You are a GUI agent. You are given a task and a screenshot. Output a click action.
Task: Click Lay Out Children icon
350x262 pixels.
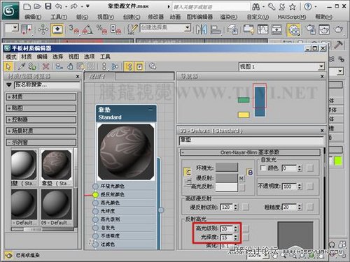pos(115,66)
